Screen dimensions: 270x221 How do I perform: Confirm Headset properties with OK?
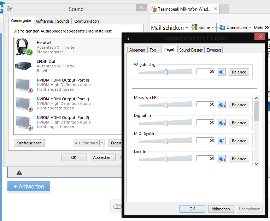point(192,209)
